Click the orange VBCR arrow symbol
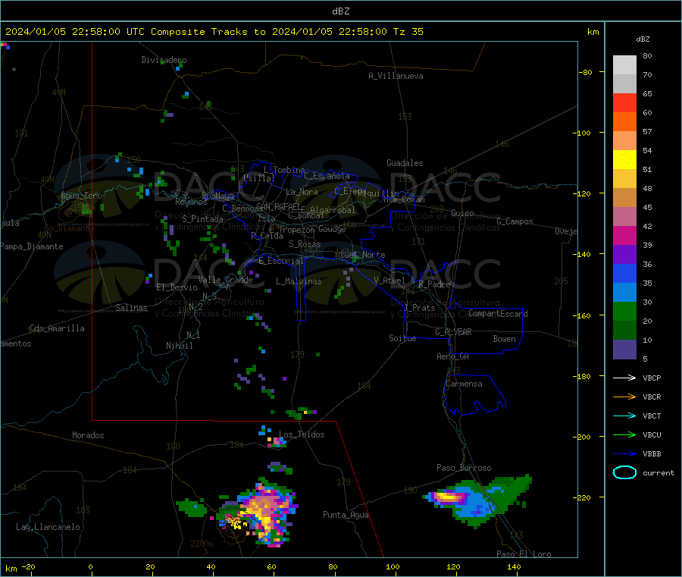The image size is (682, 577). [624, 397]
